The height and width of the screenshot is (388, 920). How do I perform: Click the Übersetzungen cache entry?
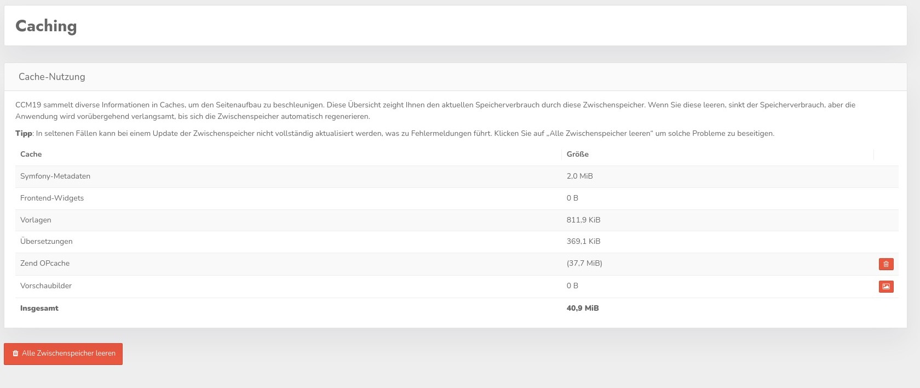click(x=47, y=242)
